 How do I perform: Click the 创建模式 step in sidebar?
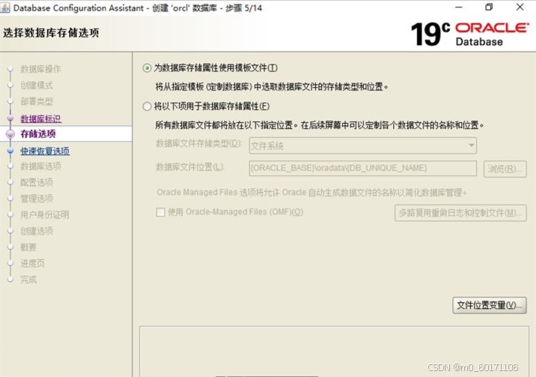point(37,85)
